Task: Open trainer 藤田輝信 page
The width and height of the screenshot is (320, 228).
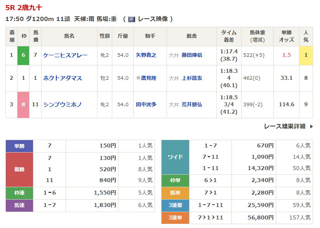Action: coord(192,55)
